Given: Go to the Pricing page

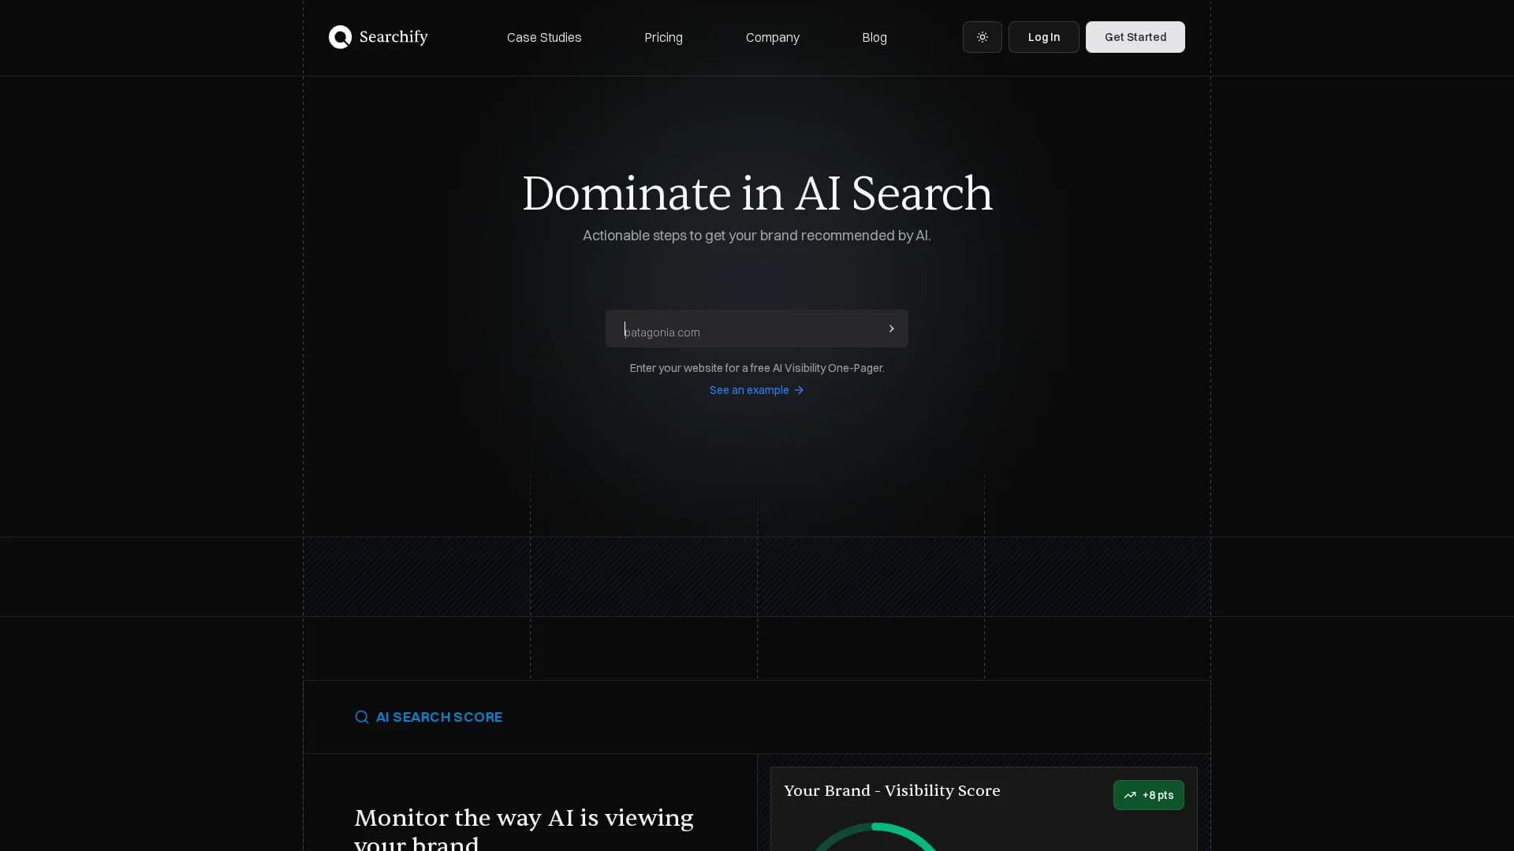Looking at the screenshot, I should coord(663,37).
